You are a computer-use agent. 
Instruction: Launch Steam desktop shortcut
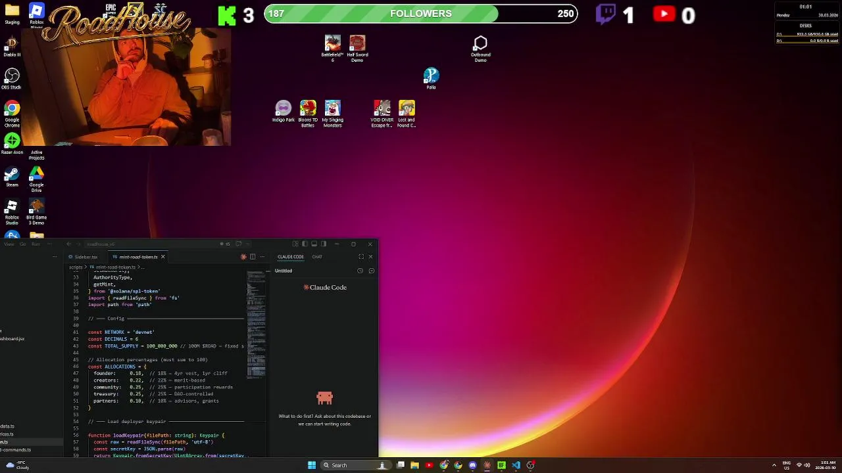(12, 177)
